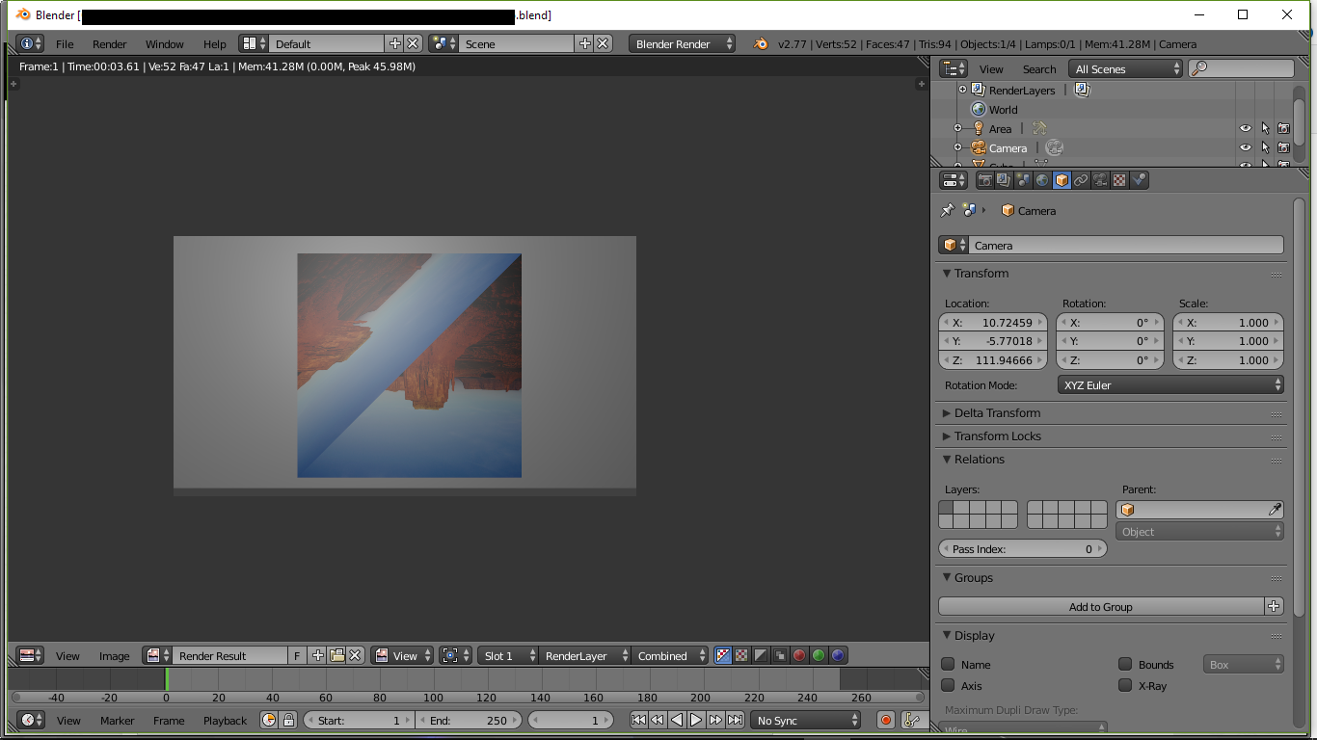
Task: Open the Object properties tab
Action: [x=1062, y=180]
